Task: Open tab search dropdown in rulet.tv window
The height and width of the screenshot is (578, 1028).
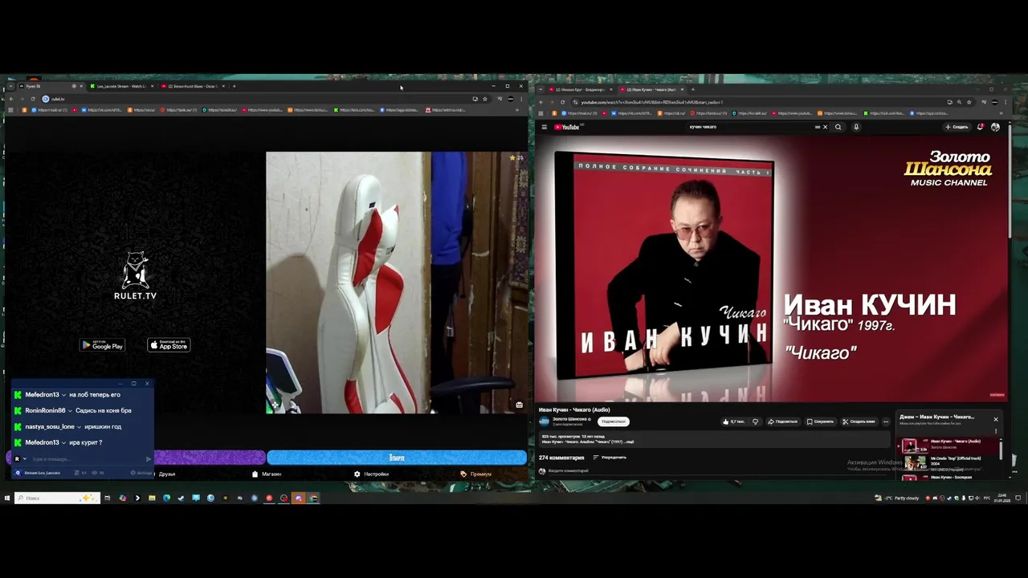Action: pos(10,86)
